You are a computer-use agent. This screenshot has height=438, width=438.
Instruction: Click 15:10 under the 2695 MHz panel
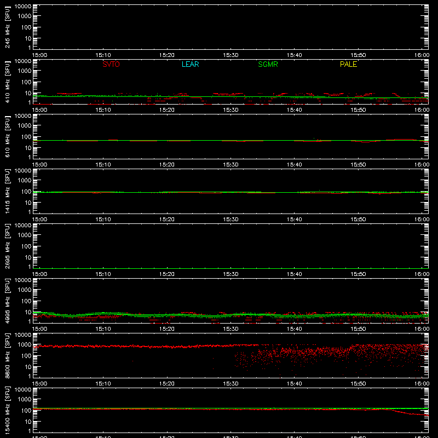tap(103, 274)
